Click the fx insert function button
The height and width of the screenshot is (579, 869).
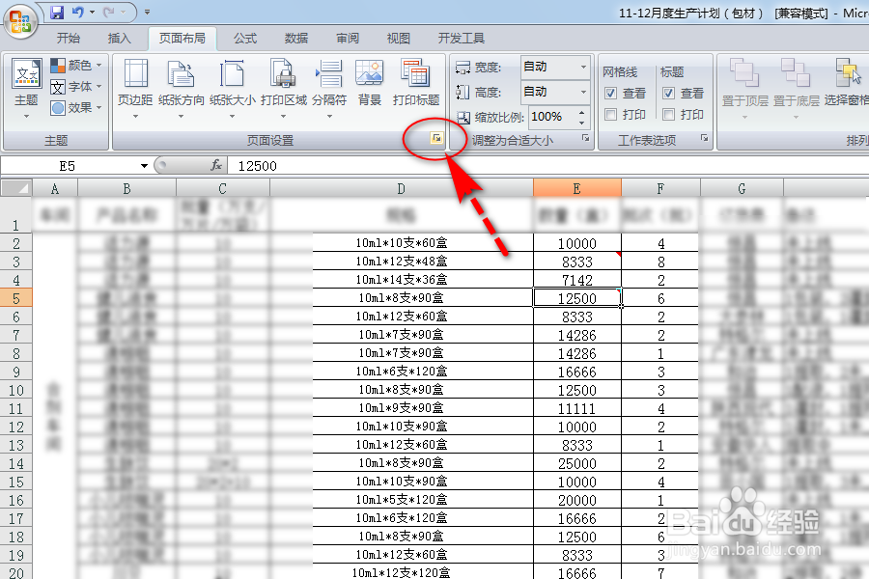coord(216,165)
